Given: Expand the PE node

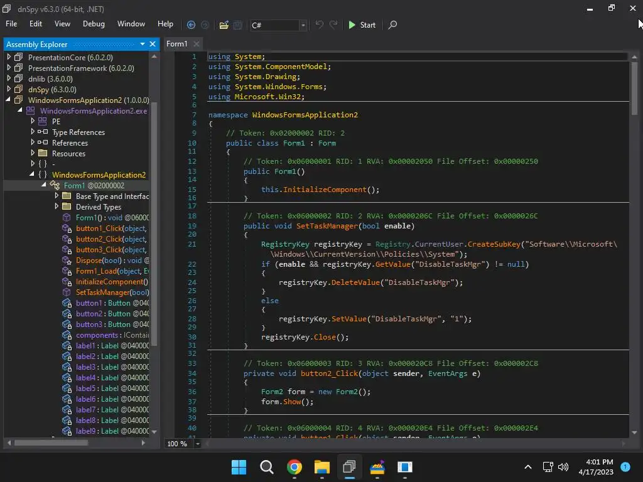Looking at the screenshot, I should pos(33,121).
